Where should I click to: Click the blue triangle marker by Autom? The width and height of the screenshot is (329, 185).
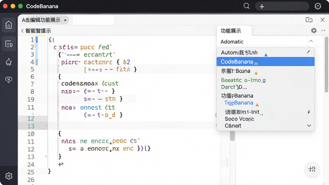coord(266,55)
